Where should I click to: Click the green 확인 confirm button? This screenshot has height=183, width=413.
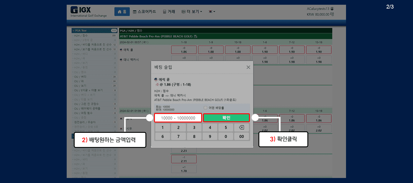[226, 118]
